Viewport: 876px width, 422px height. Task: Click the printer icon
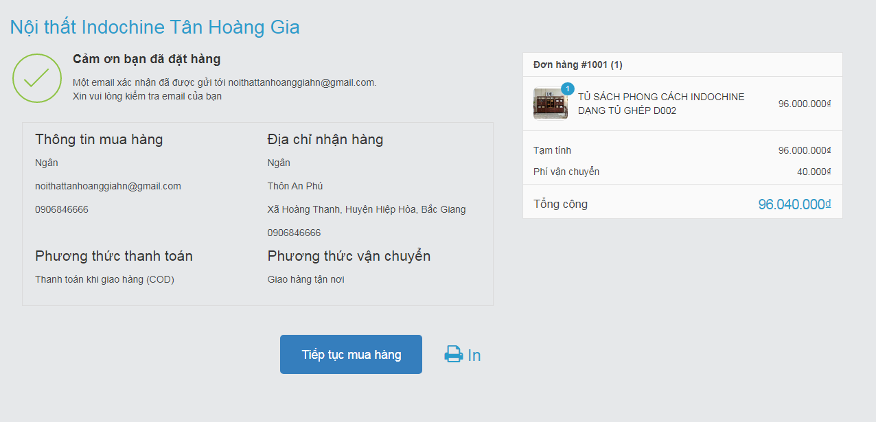453,355
